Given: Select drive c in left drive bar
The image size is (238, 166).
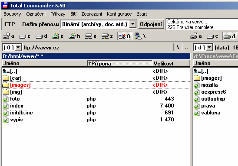Looking at the screenshot, I should coord(25,36).
